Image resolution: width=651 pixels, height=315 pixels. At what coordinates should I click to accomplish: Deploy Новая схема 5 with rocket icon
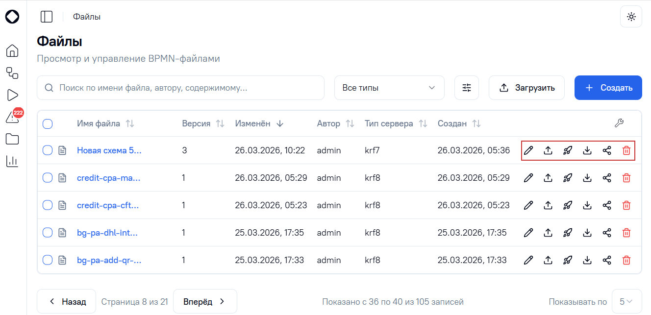(x=568, y=150)
